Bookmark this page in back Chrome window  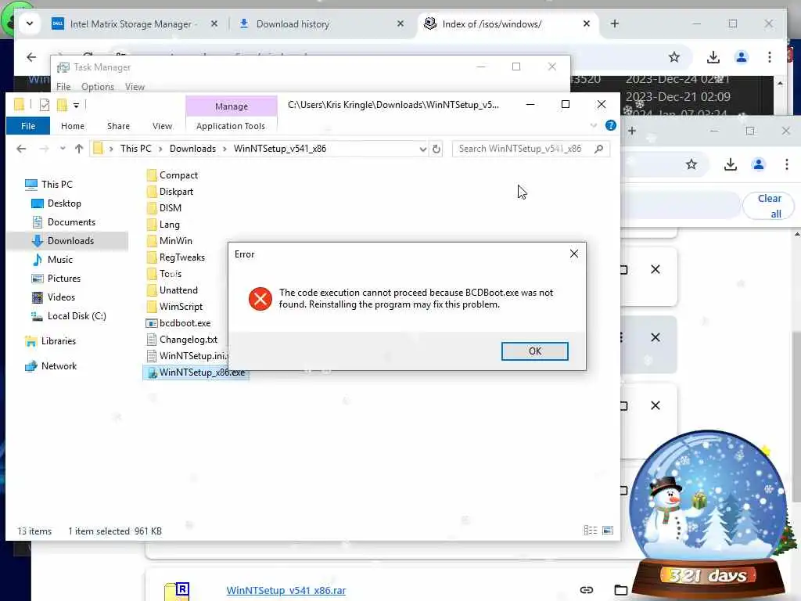click(674, 57)
